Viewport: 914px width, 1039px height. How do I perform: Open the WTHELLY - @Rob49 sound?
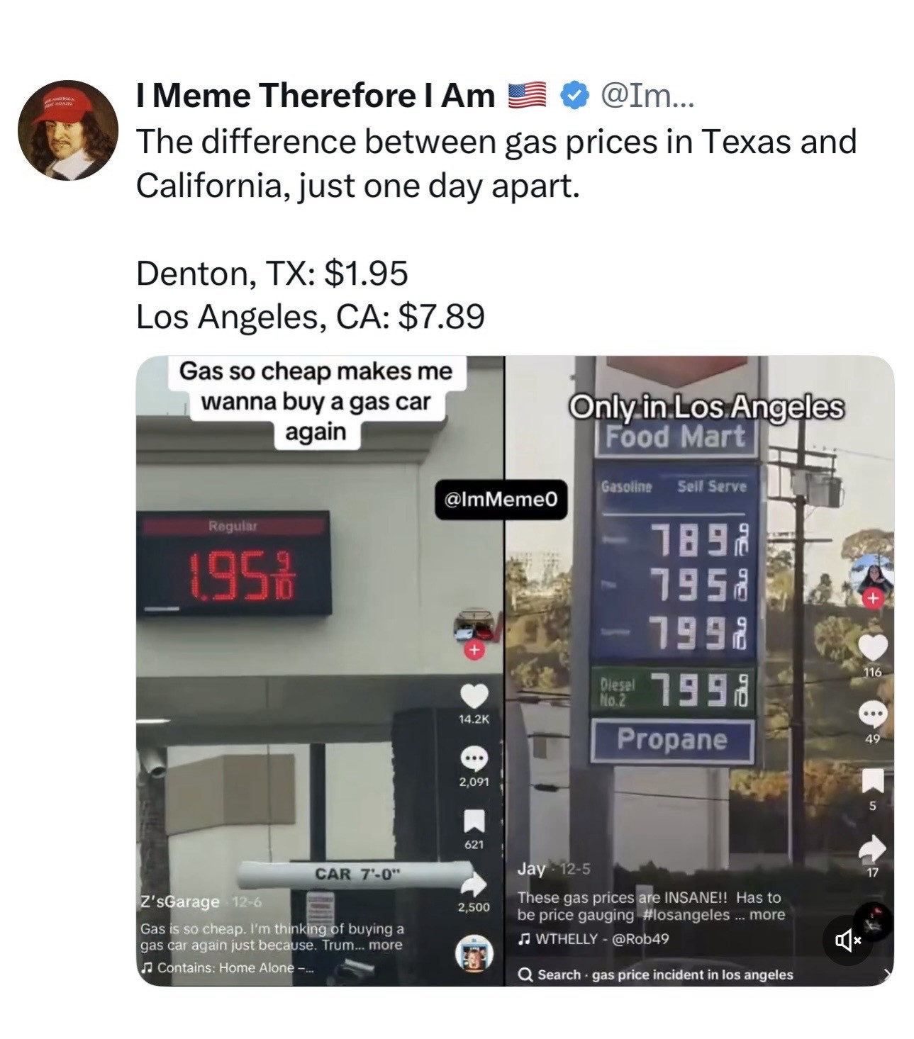pos(593,939)
